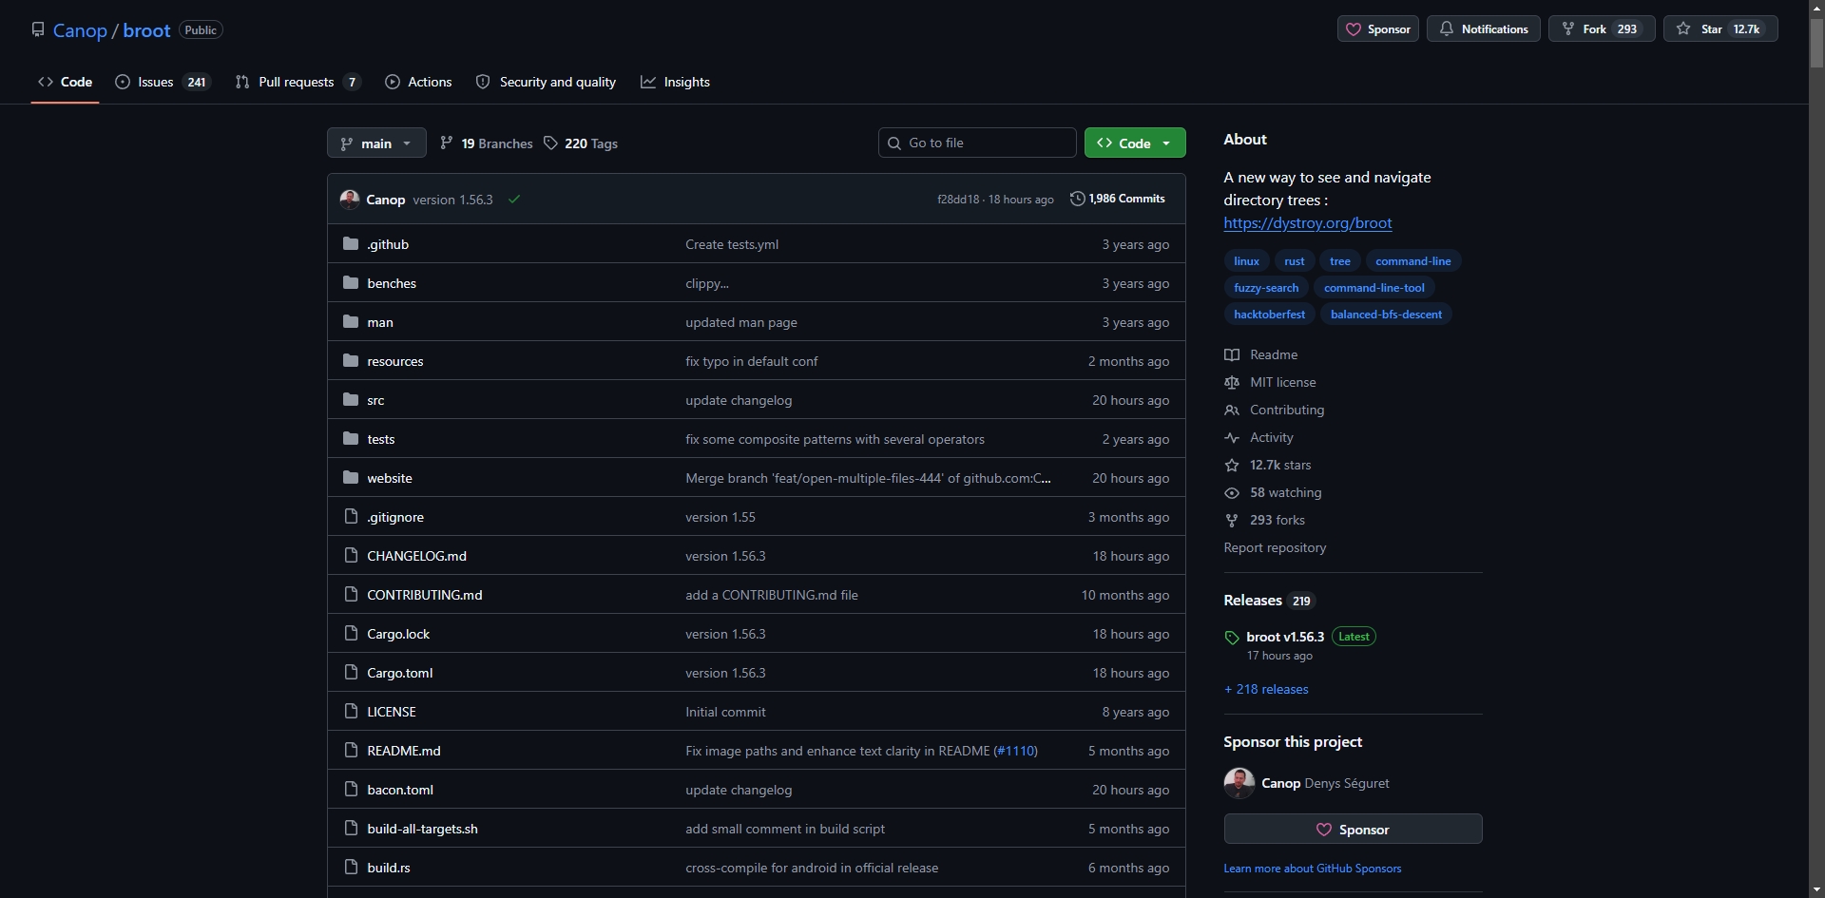Click the folder icon for website

coord(351,478)
